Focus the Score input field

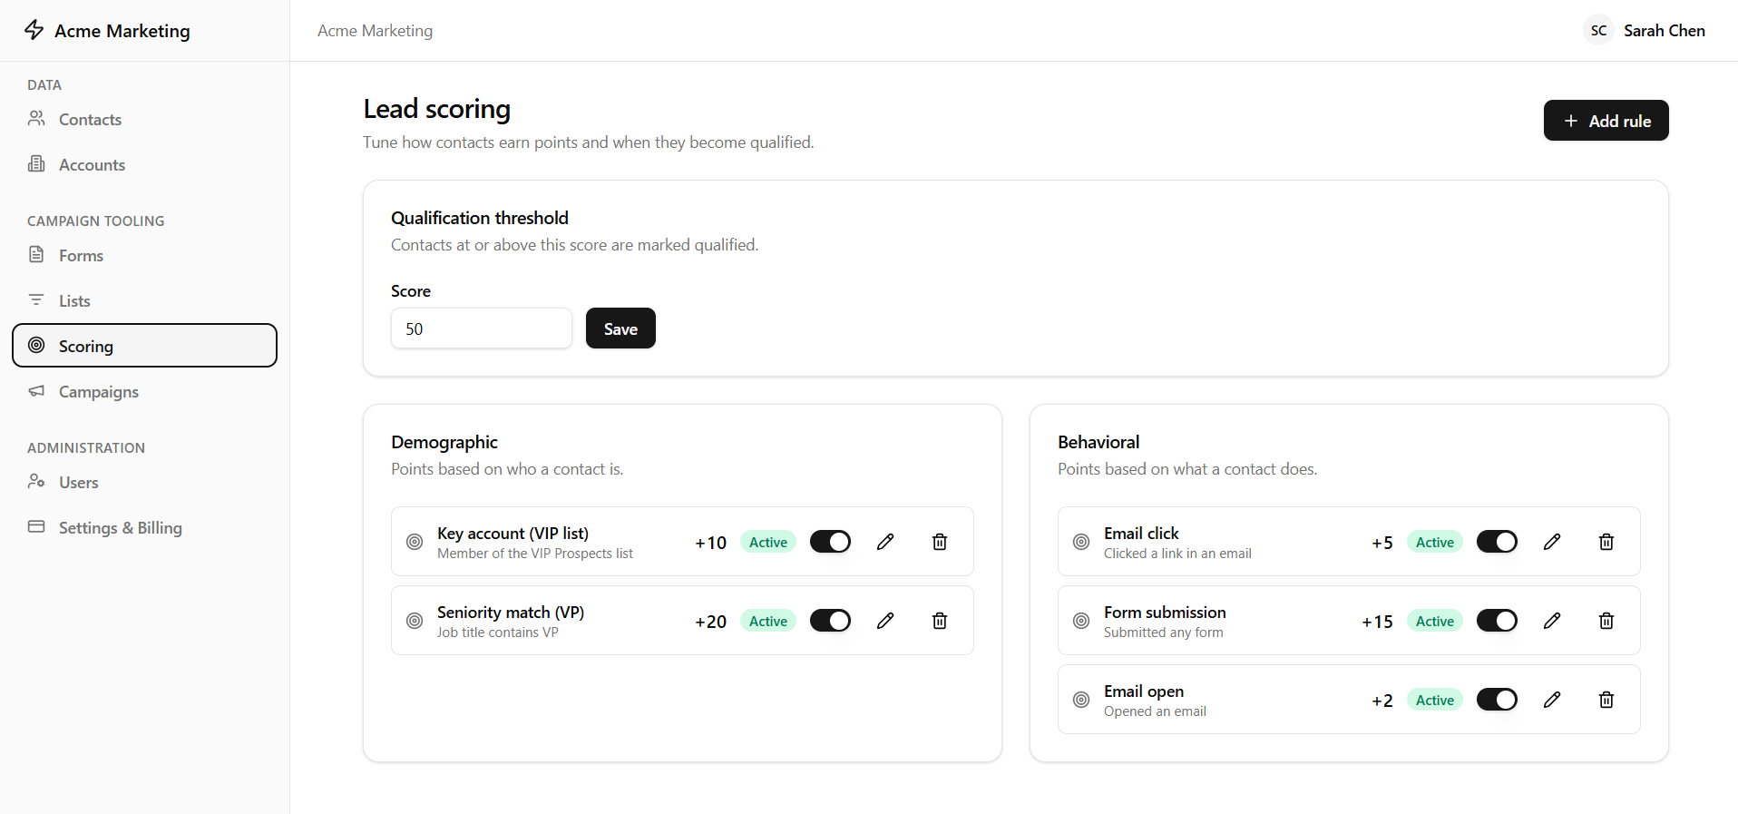pos(482,329)
